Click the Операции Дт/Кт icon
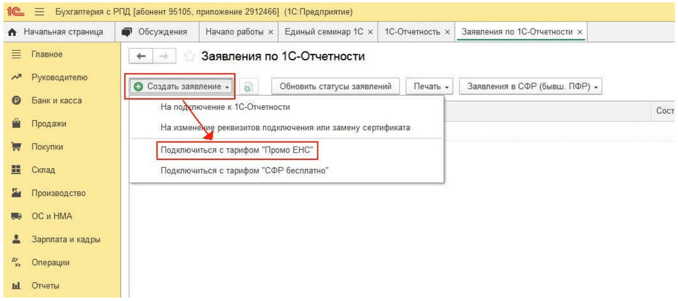678x301 pixels. pyautogui.click(x=16, y=263)
